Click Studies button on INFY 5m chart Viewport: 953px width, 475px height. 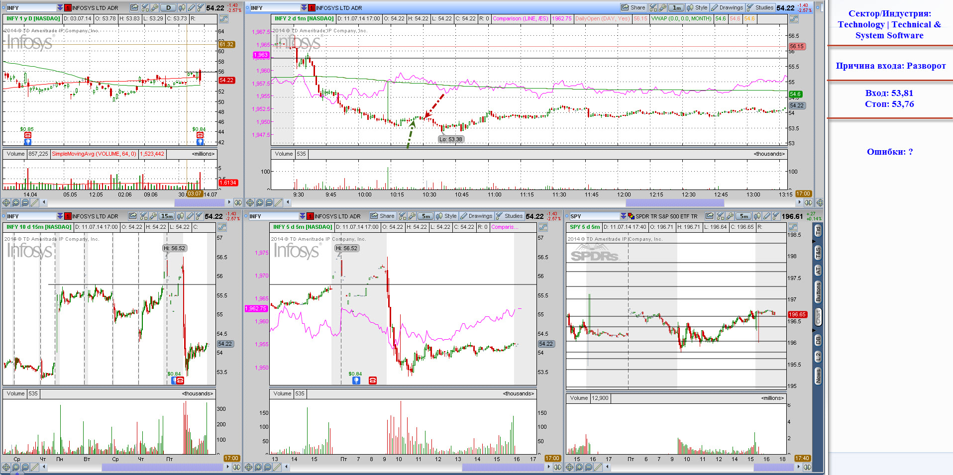pos(510,216)
